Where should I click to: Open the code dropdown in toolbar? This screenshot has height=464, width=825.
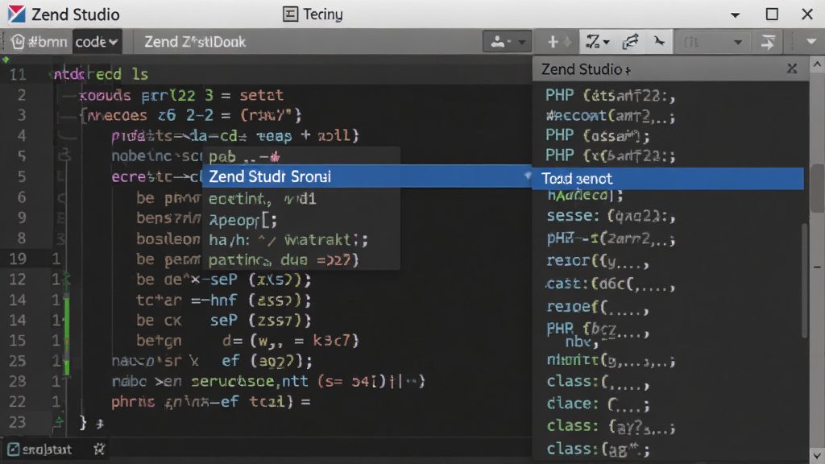coord(97,42)
